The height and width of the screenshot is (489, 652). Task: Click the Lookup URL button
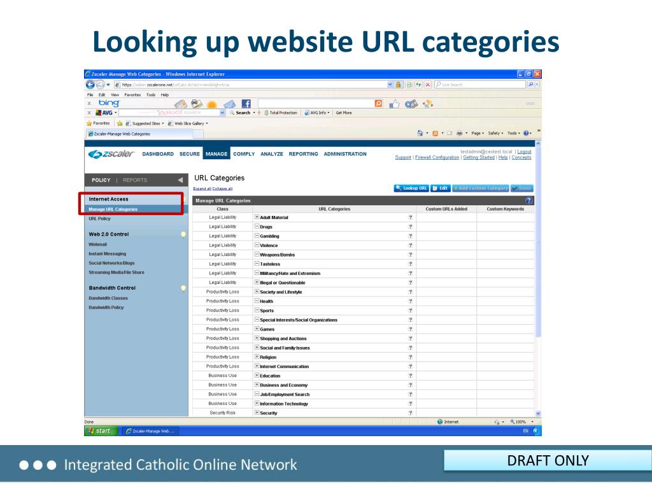(411, 188)
